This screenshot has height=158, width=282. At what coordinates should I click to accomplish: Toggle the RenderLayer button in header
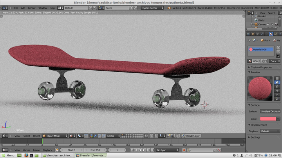(x=193, y=136)
